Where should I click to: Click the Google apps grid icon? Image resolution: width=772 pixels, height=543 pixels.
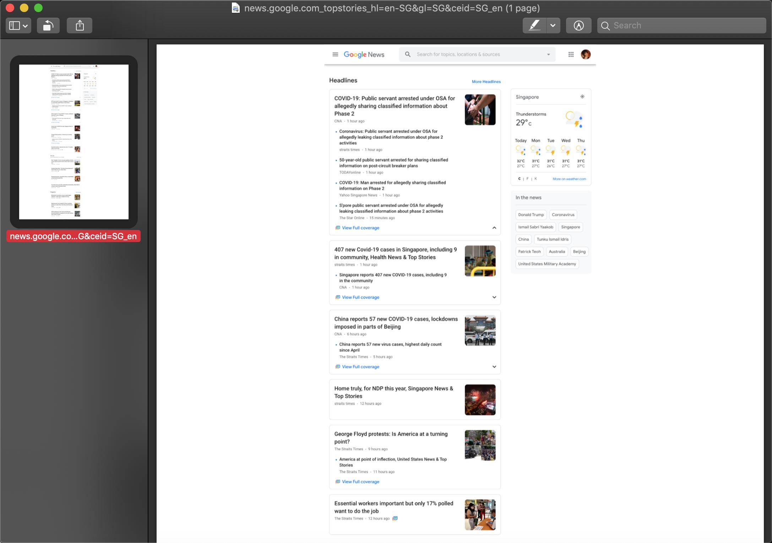click(x=571, y=54)
